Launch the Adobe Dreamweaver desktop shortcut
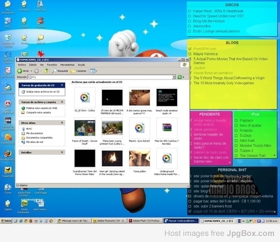This screenshot has width=280, height=242. (x=24, y=207)
